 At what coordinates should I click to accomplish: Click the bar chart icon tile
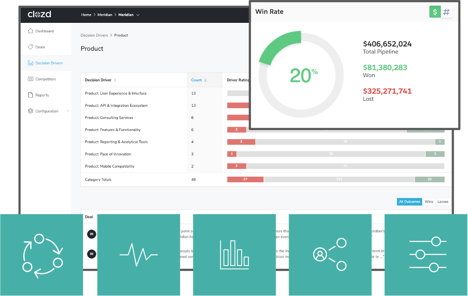[234, 255]
